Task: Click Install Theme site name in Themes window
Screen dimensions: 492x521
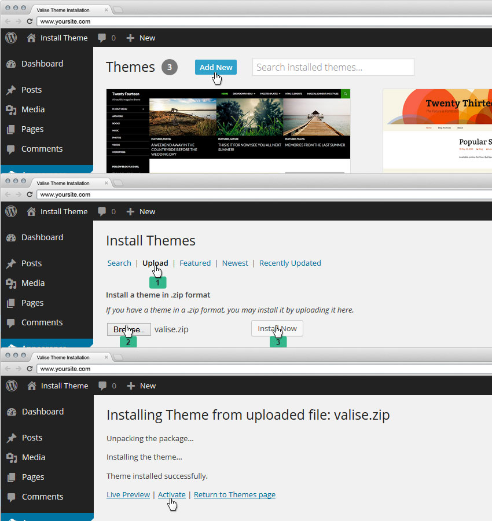Action: click(x=64, y=38)
